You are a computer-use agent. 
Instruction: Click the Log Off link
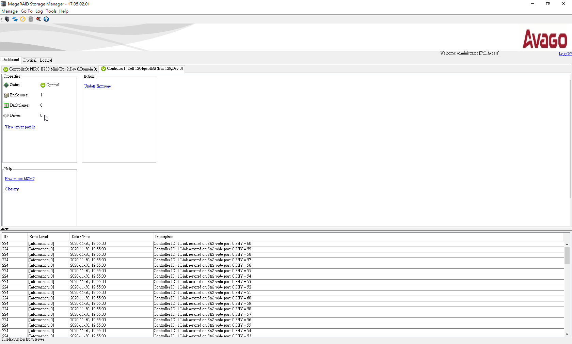[565, 54]
